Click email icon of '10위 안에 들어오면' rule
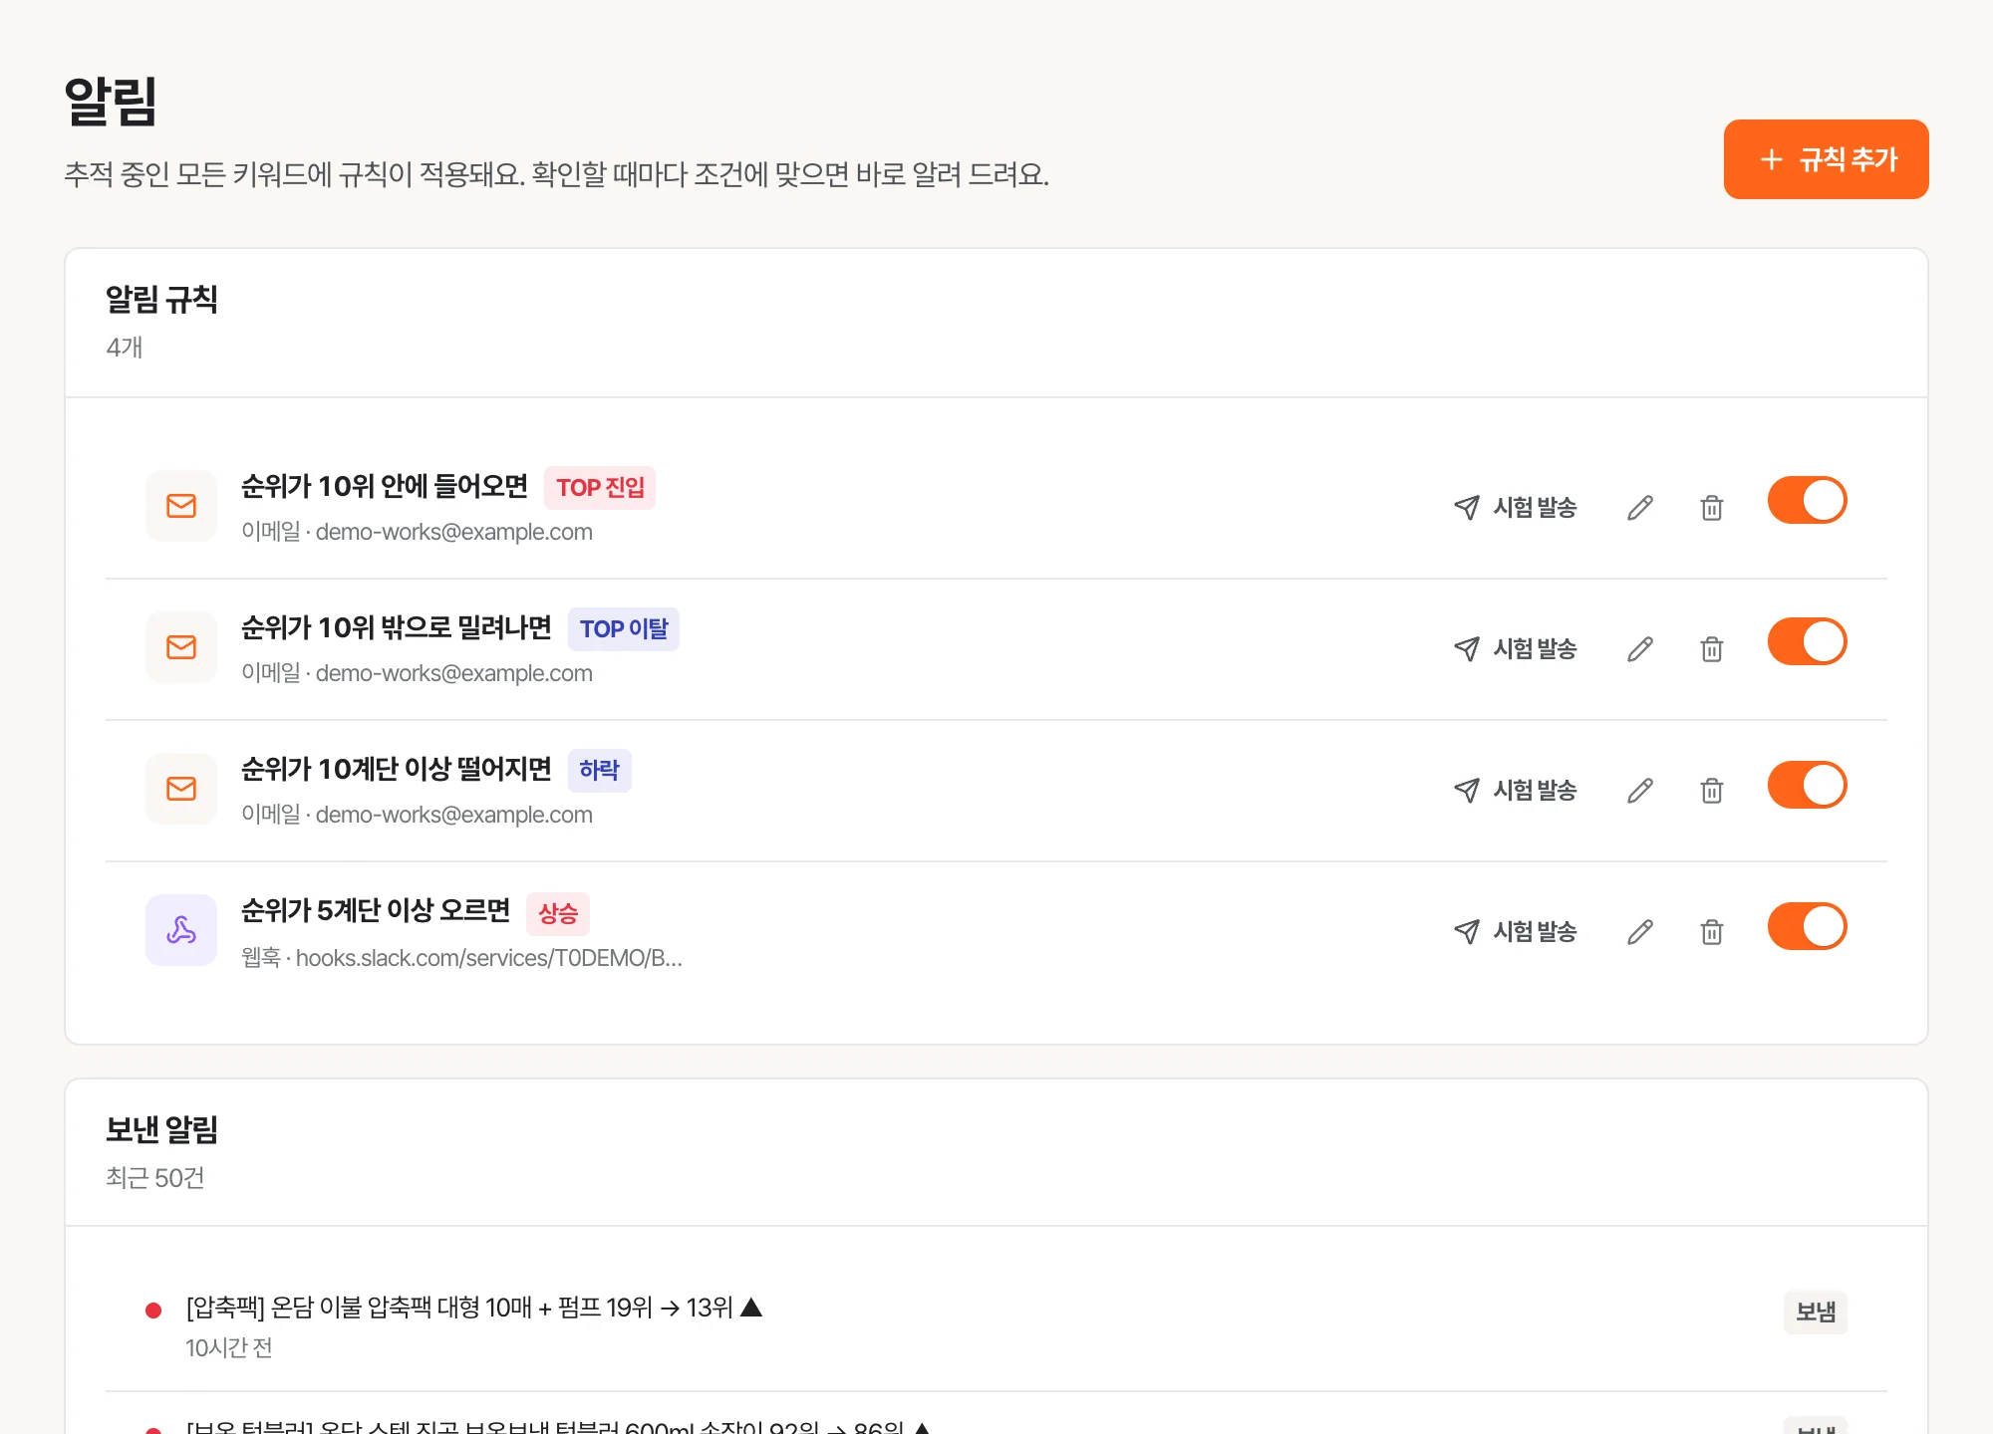 coord(181,506)
